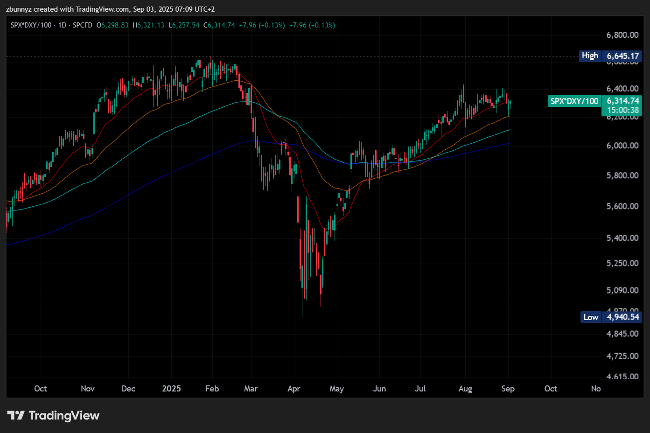Select the high value 6,321.13 in the legend
Viewport: 650px width, 433px height.
(x=151, y=25)
